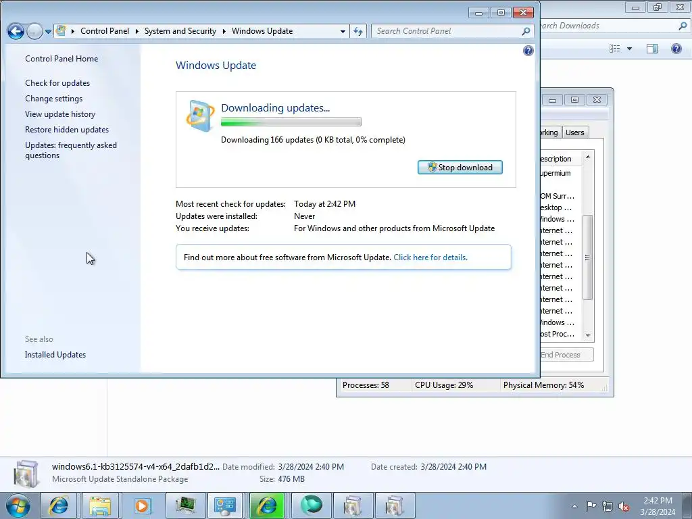Click muted volume tray icon

(x=624, y=506)
